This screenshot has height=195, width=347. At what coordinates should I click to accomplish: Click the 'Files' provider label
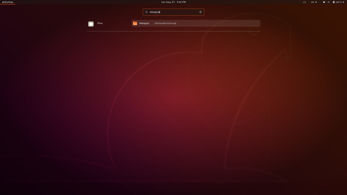tap(100, 23)
